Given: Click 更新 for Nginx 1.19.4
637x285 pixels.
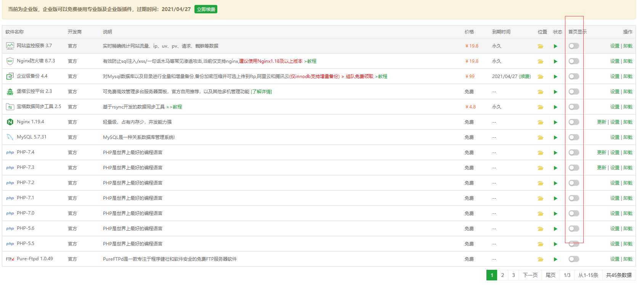Looking at the screenshot, I should click(x=602, y=122).
